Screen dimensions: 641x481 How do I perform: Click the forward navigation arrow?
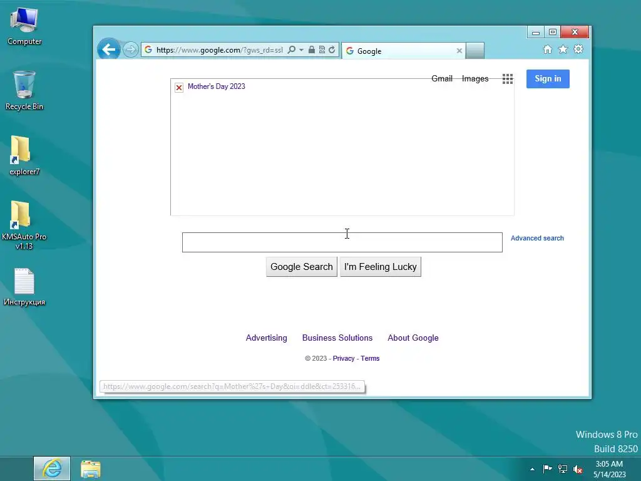click(x=131, y=50)
